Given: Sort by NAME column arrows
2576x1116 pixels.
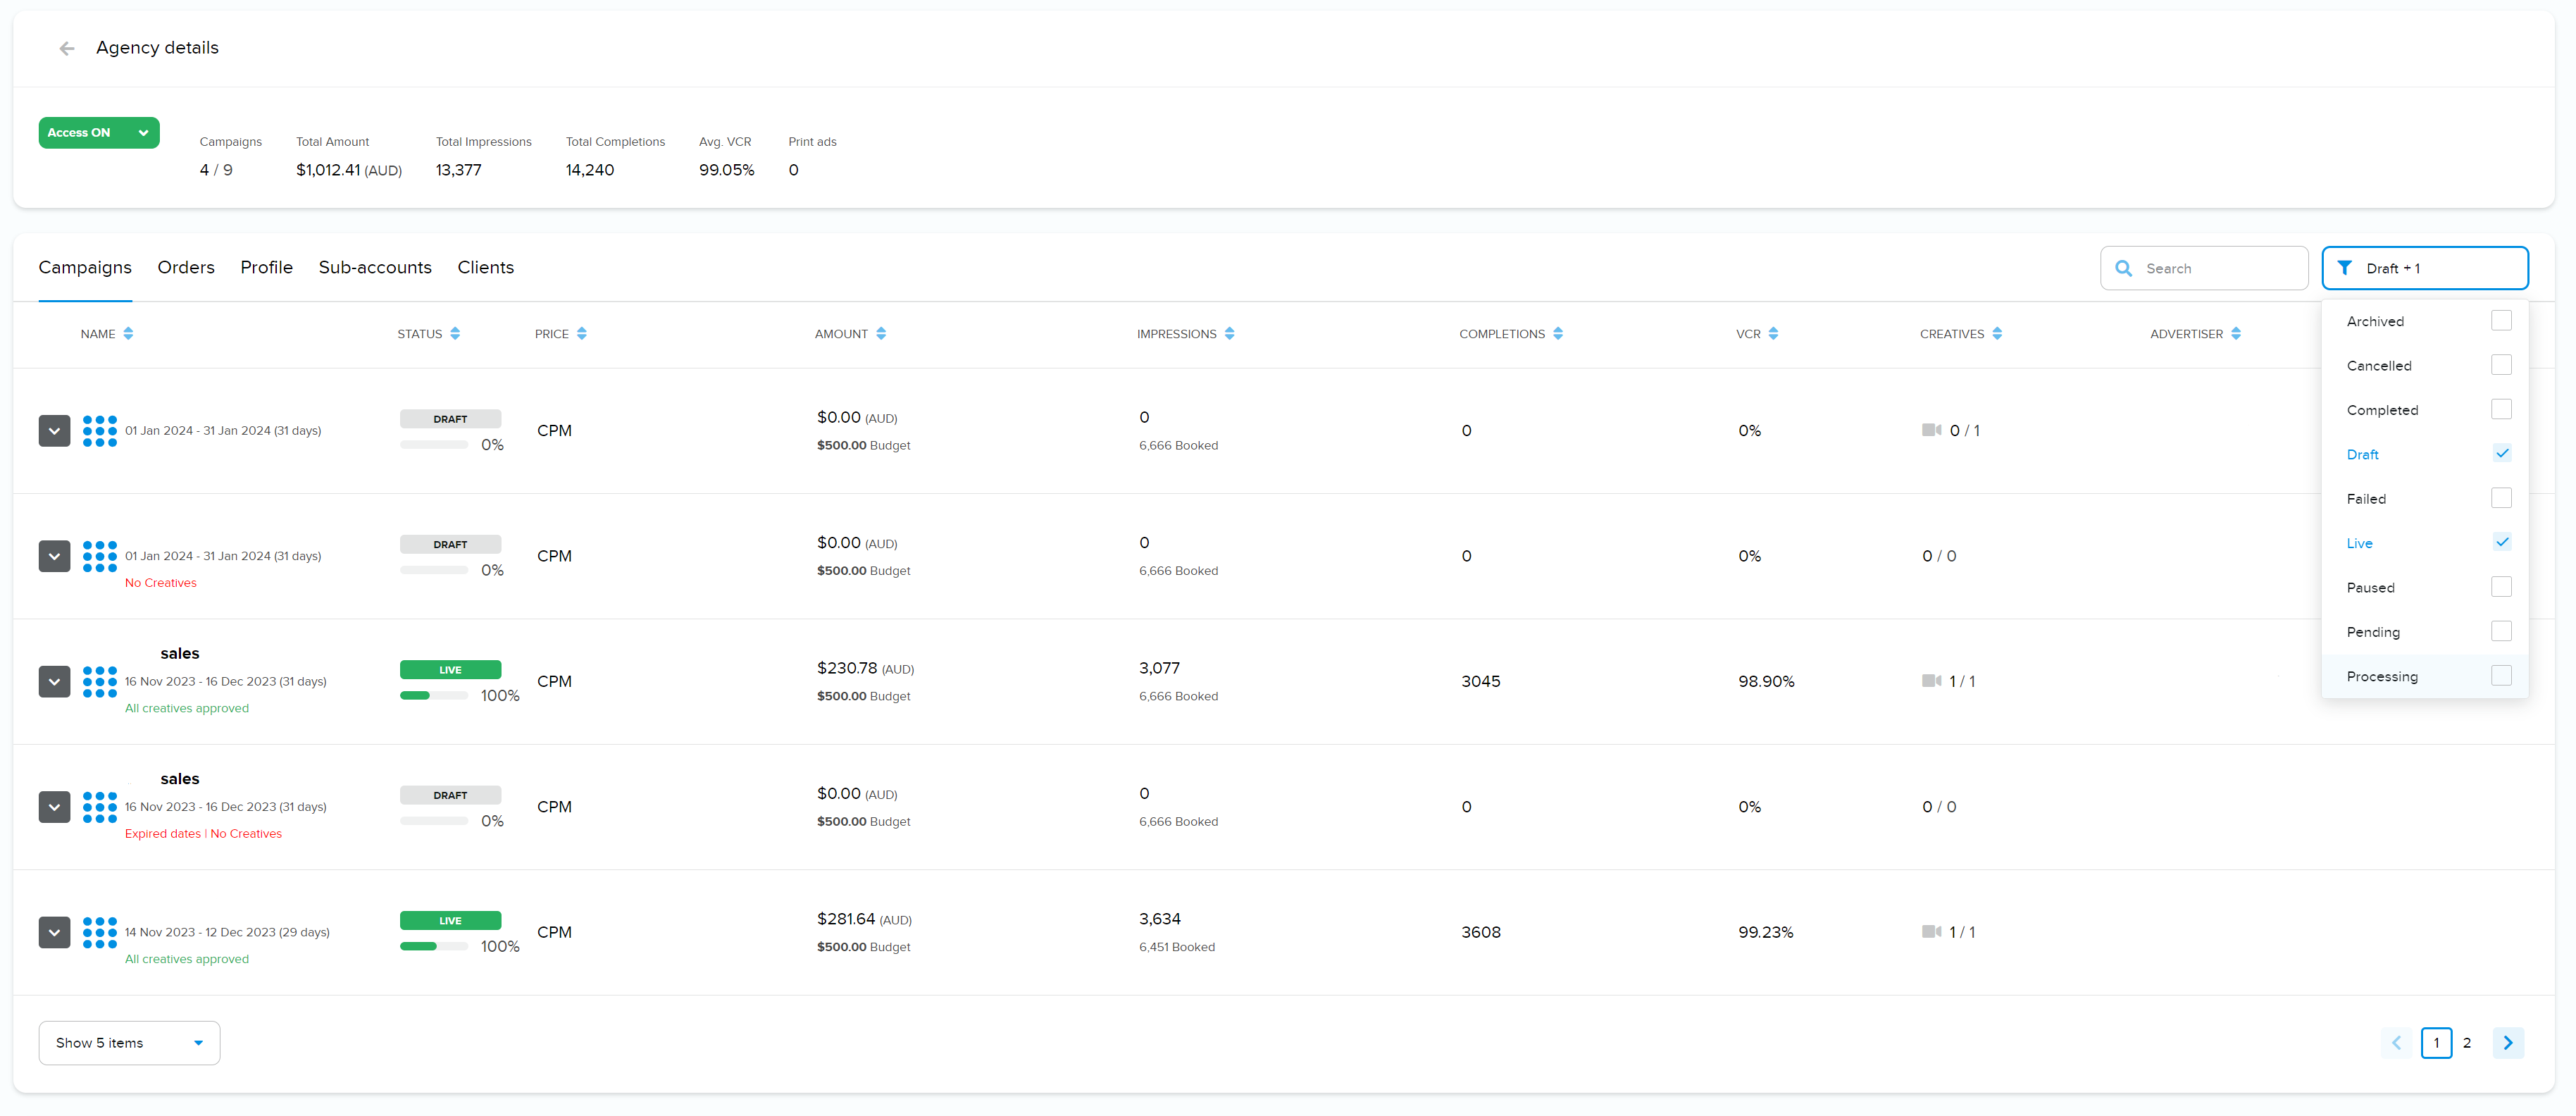Looking at the screenshot, I should click(x=128, y=334).
